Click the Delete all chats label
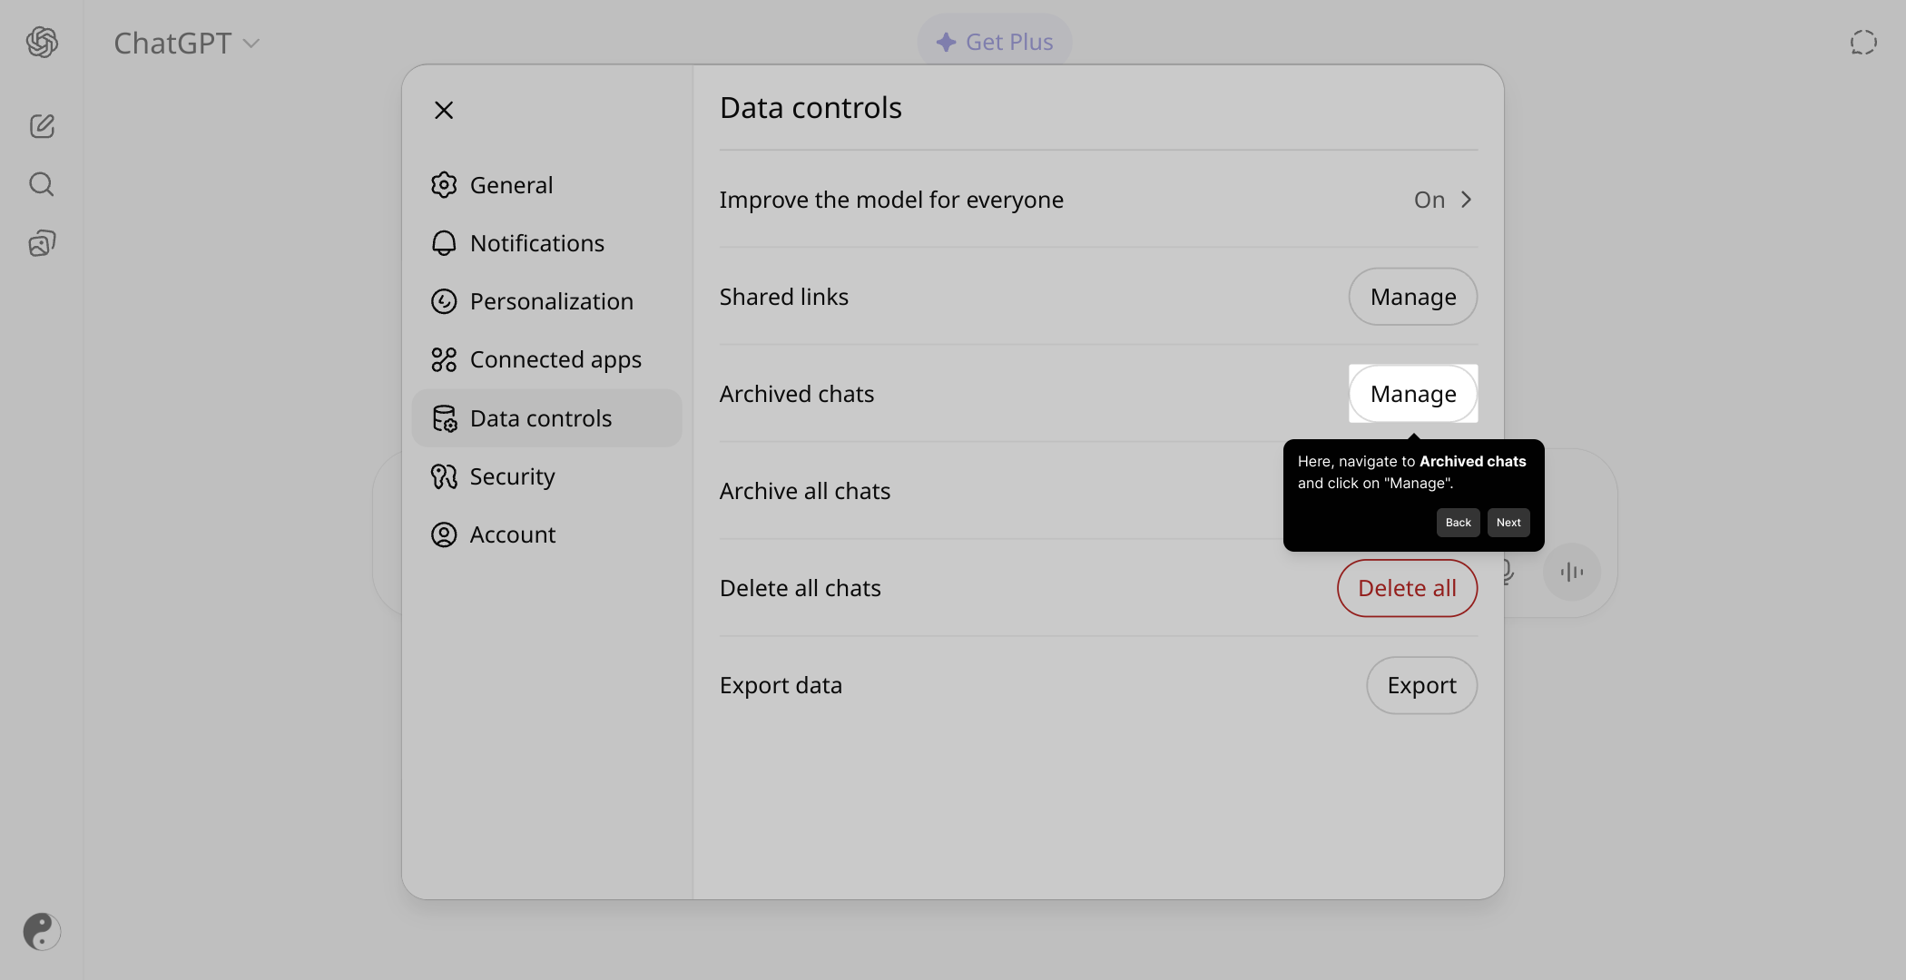1906x980 pixels. click(801, 588)
